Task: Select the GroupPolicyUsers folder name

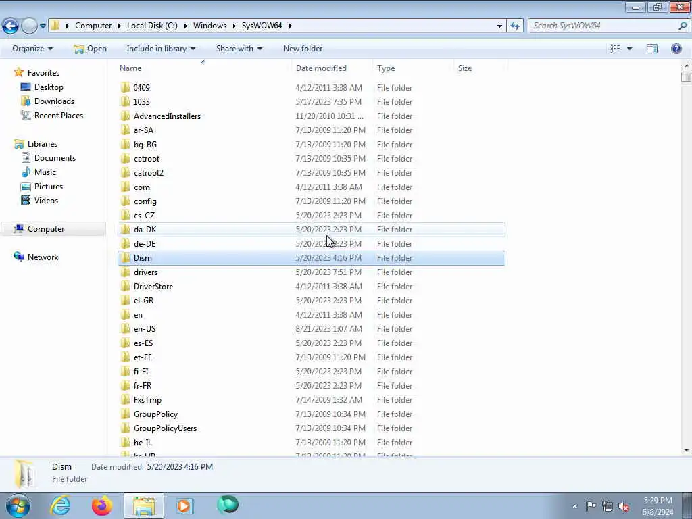Action: (x=165, y=428)
